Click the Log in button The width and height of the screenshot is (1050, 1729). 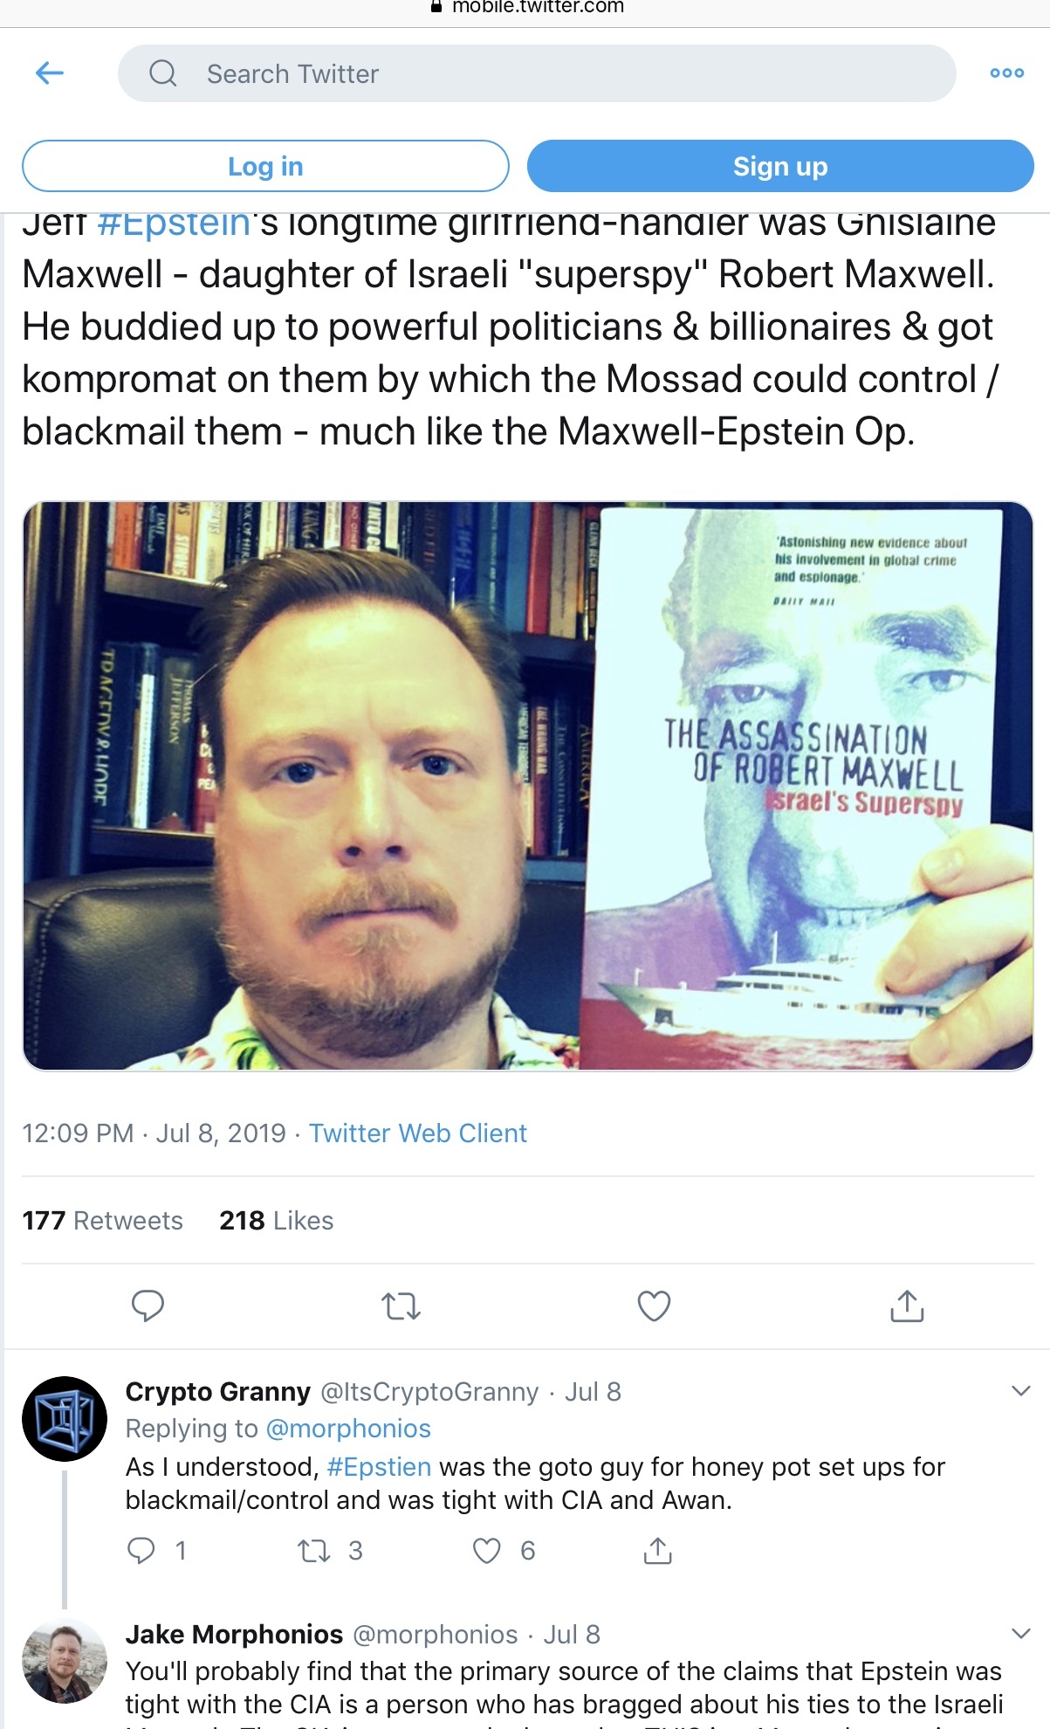(x=265, y=166)
